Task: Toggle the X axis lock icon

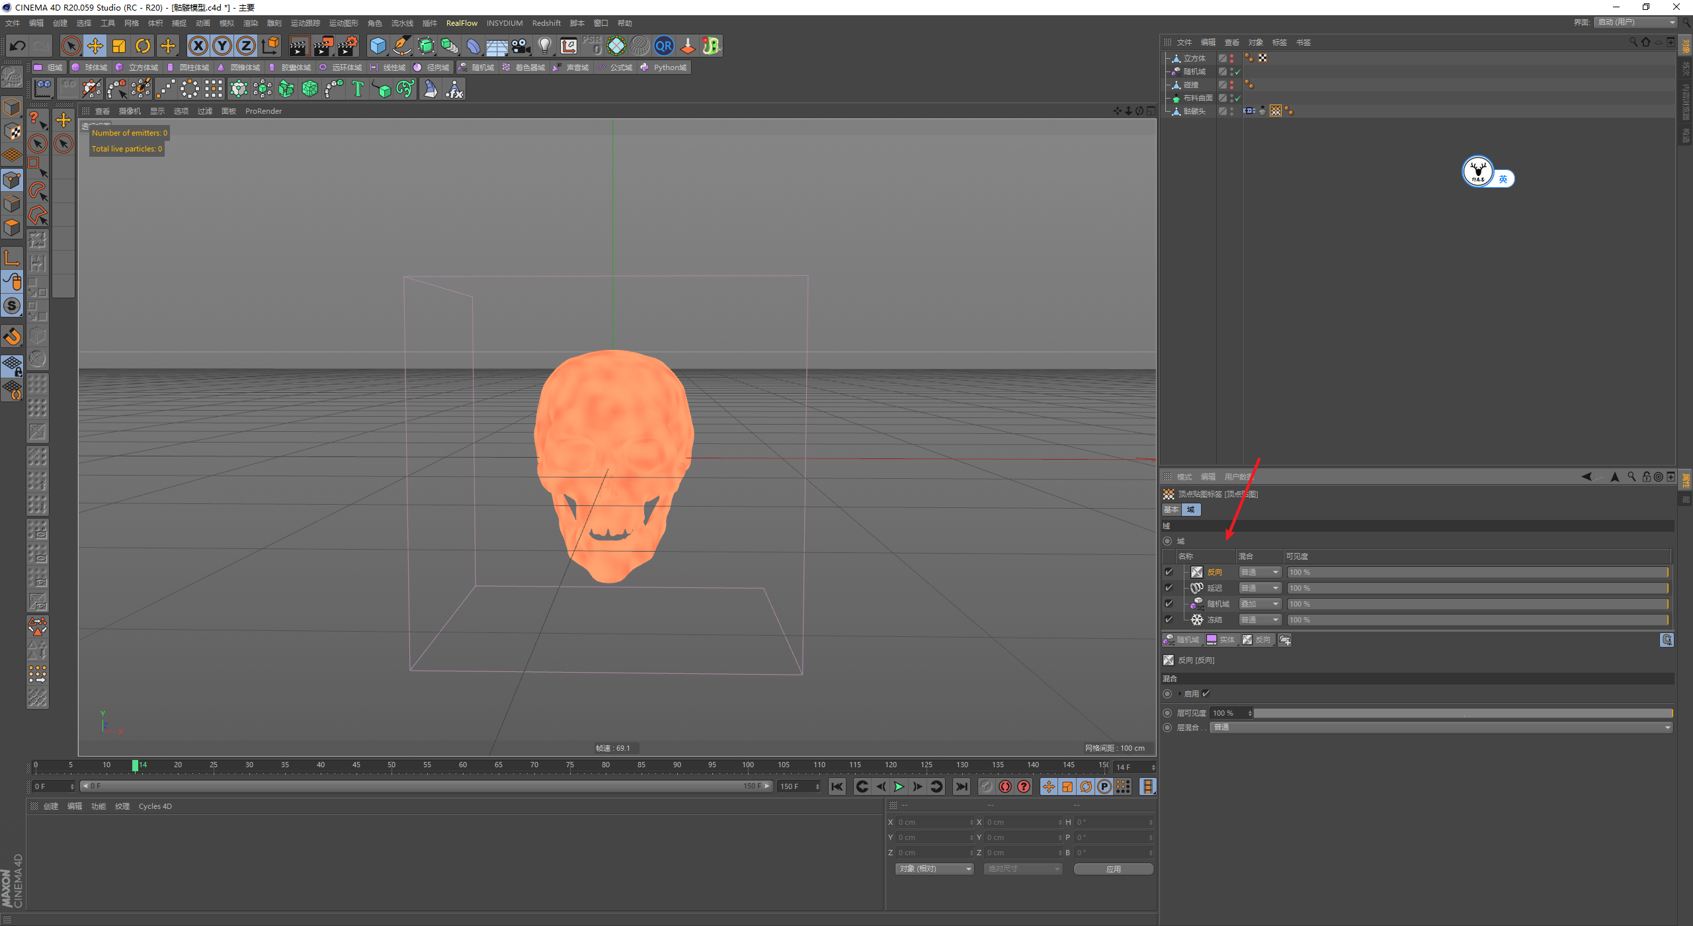Action: 198,46
